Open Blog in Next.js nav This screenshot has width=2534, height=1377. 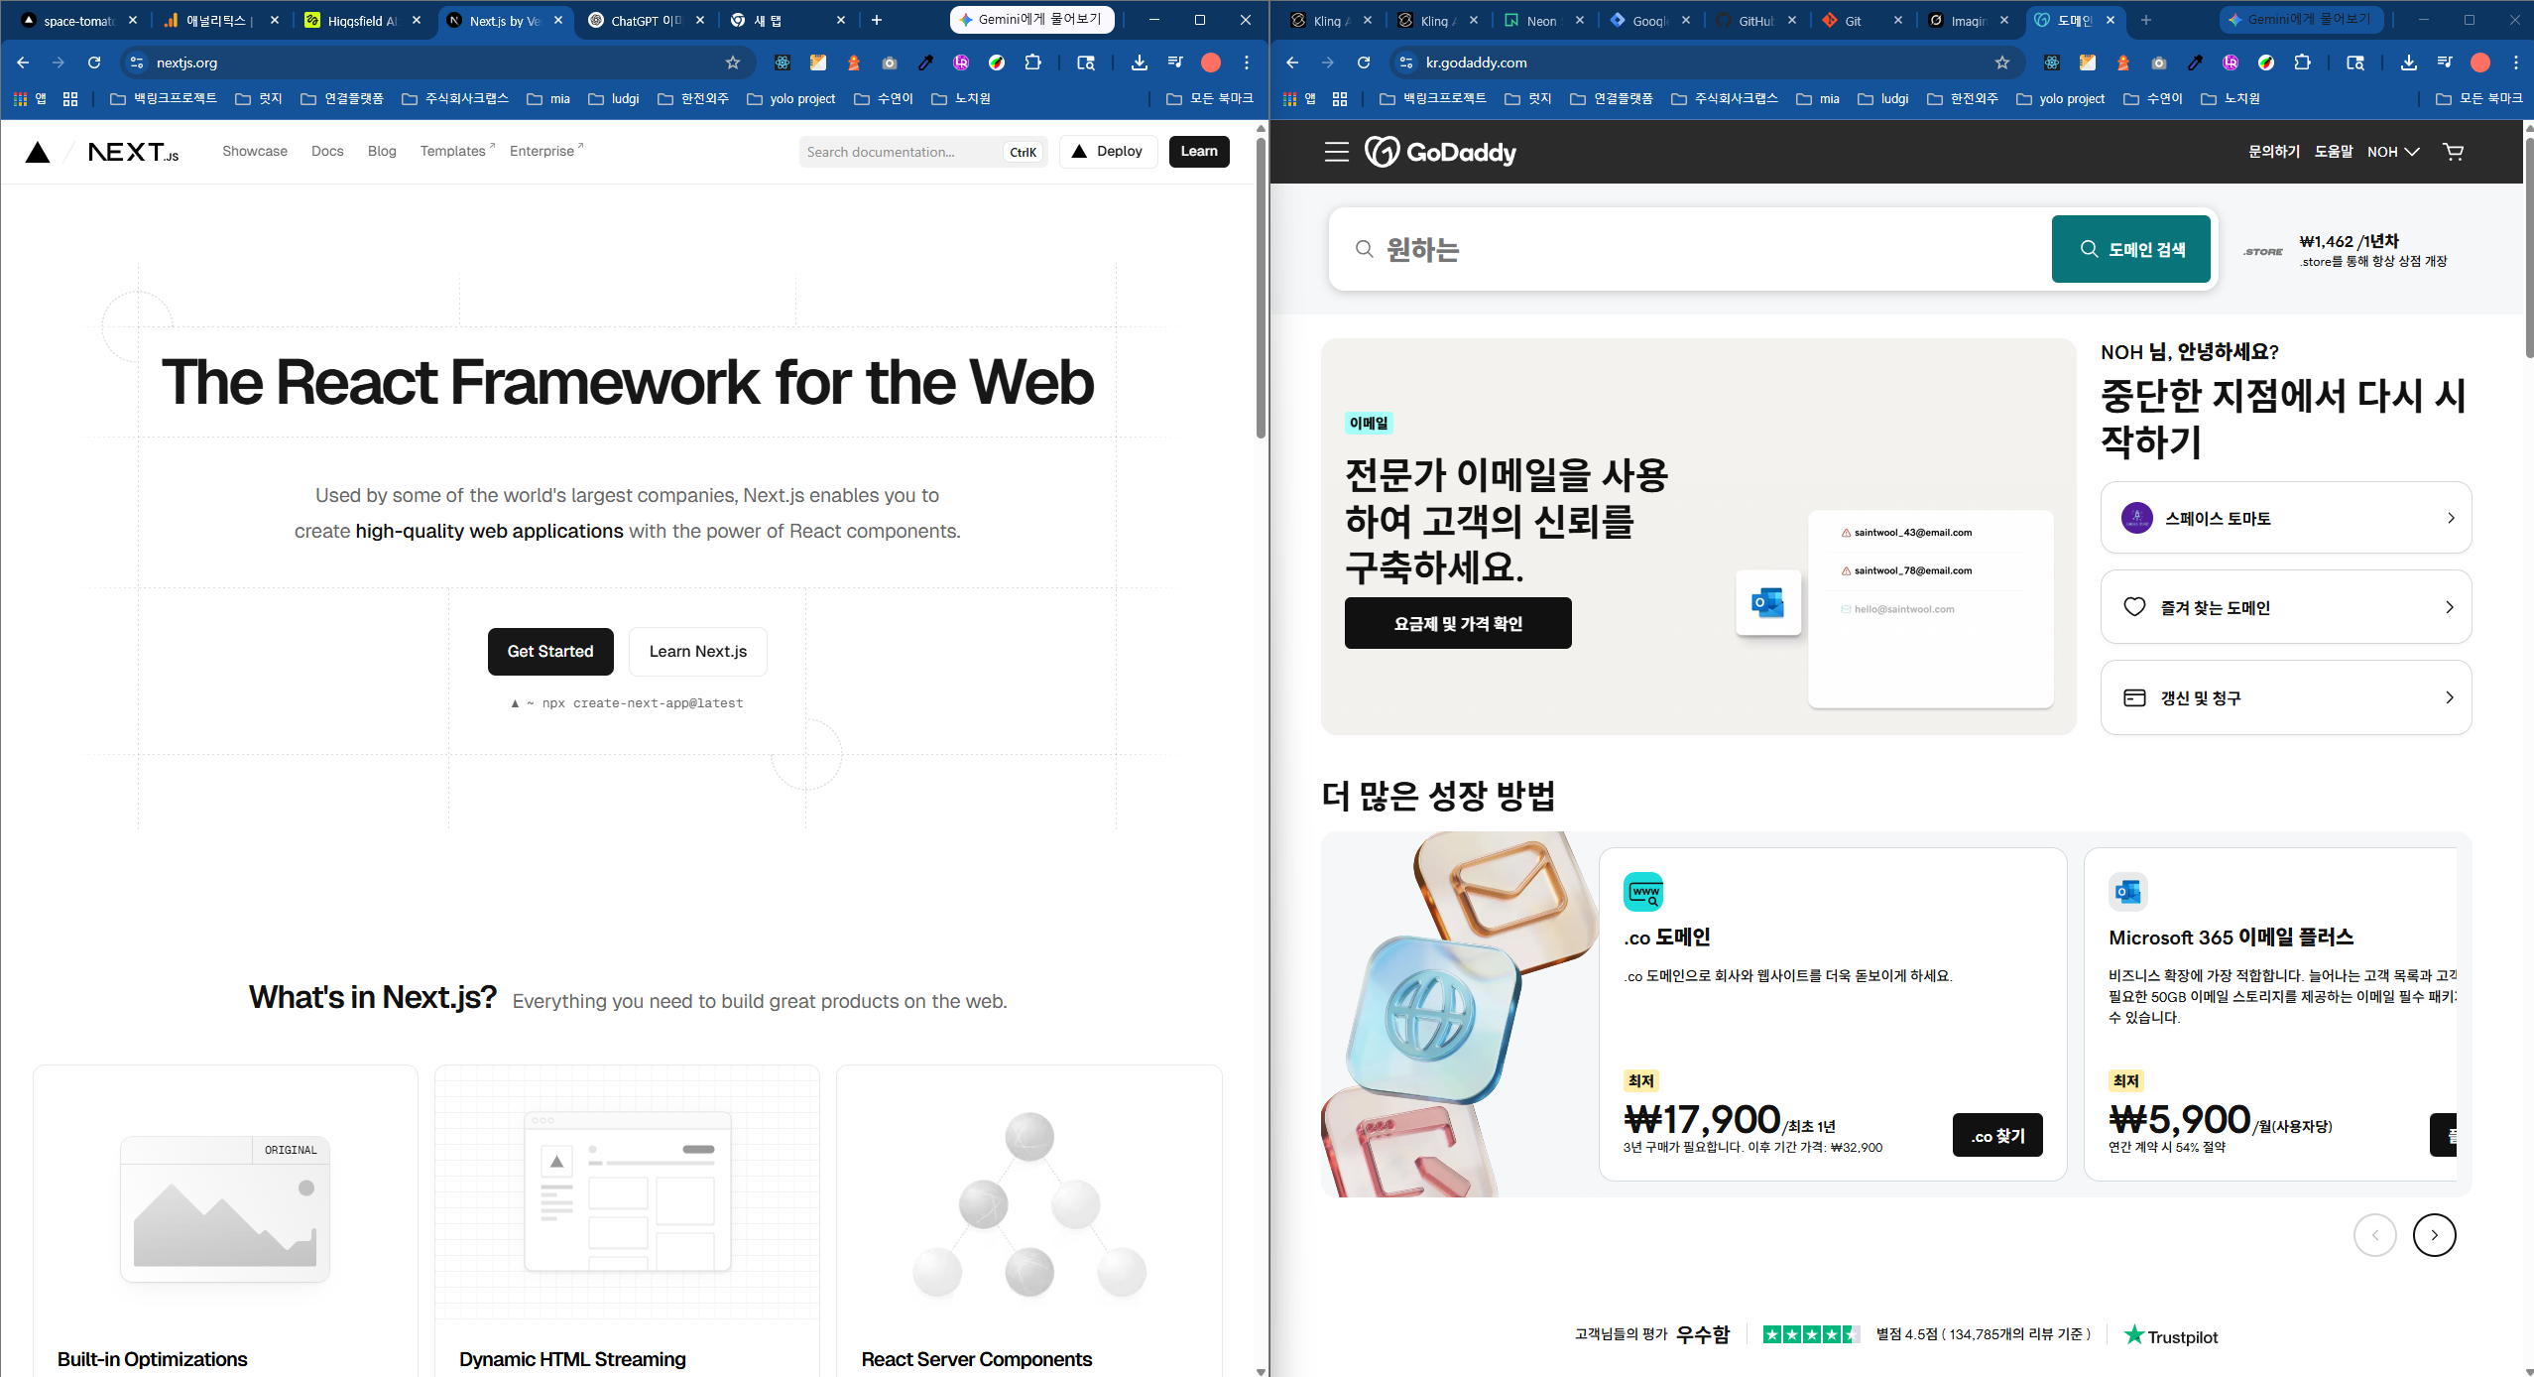click(x=382, y=151)
